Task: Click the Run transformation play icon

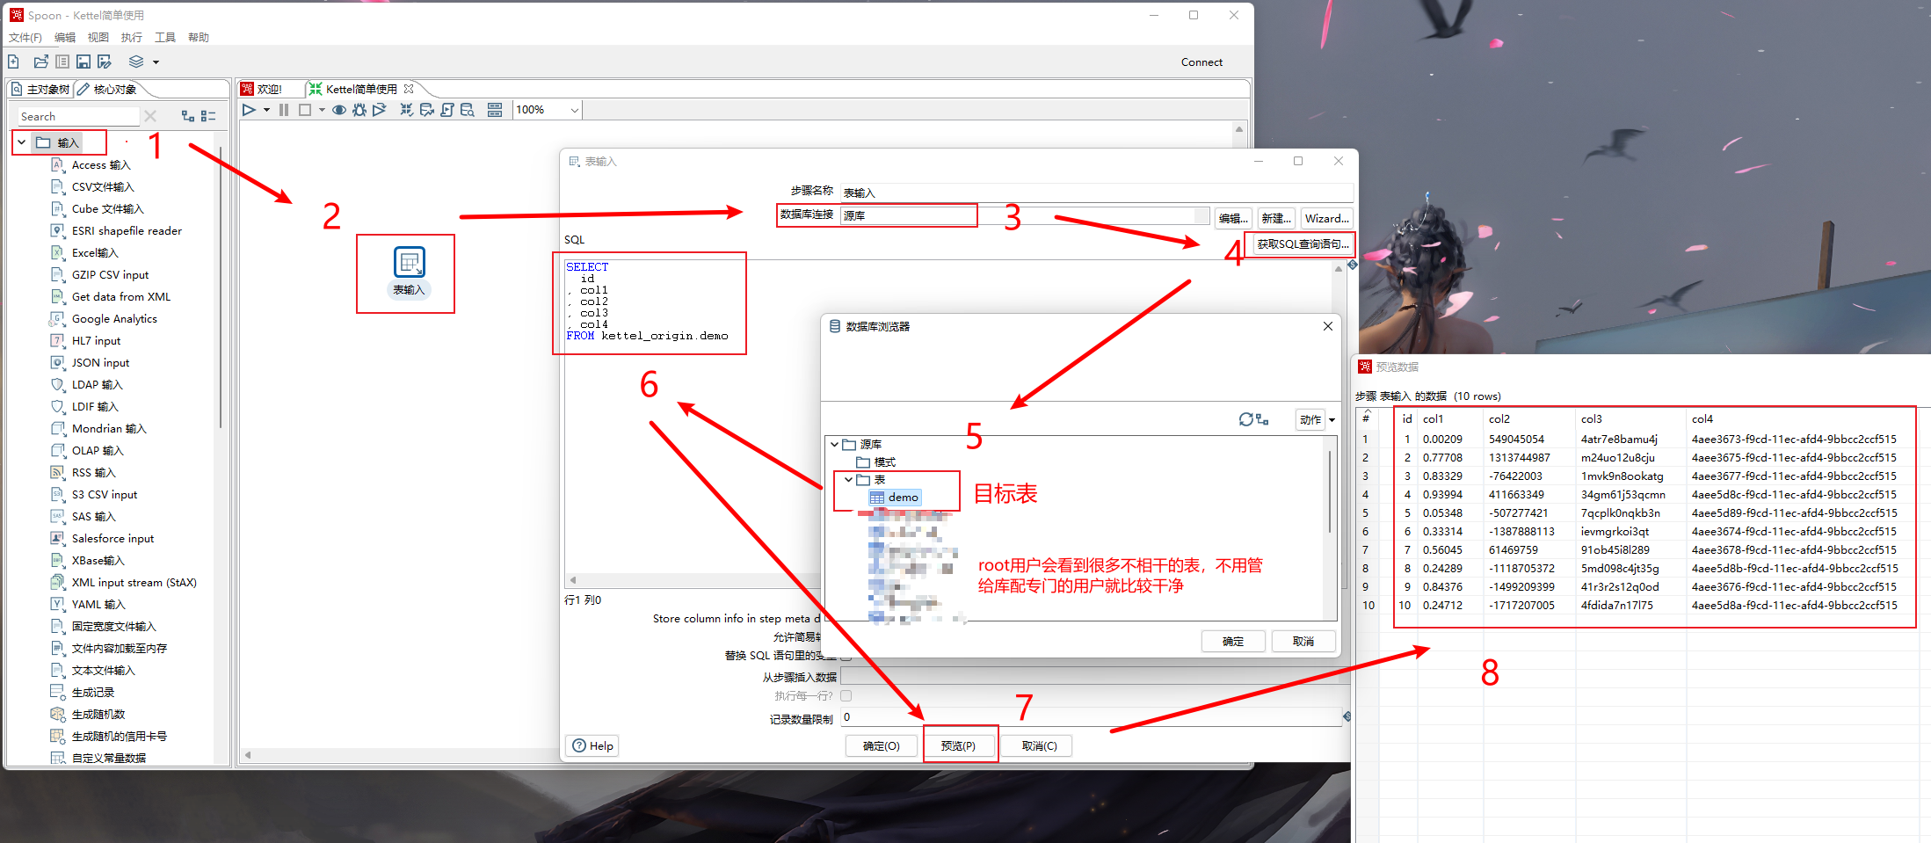Action: point(249,110)
